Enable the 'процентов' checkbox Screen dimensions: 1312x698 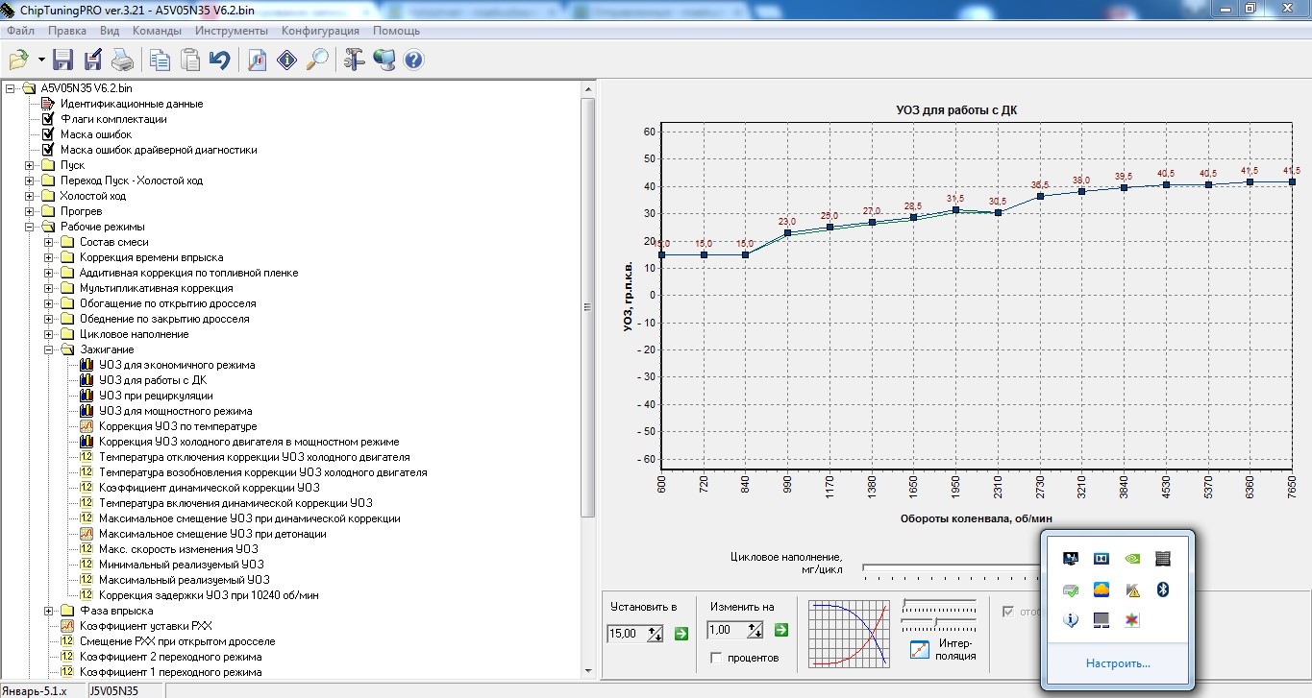point(716,658)
